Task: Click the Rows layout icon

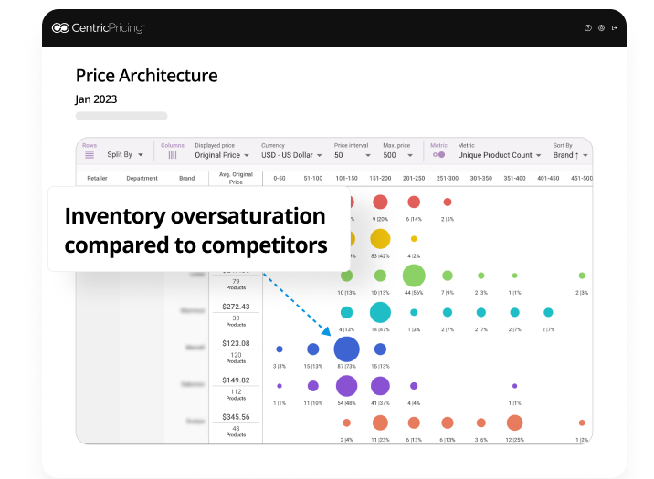Action: coord(90,155)
